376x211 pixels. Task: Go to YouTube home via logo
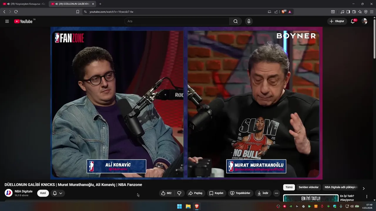click(x=23, y=21)
